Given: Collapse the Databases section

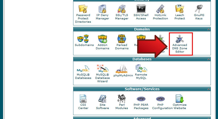Looking at the screenshot, I should (x=208, y=59).
